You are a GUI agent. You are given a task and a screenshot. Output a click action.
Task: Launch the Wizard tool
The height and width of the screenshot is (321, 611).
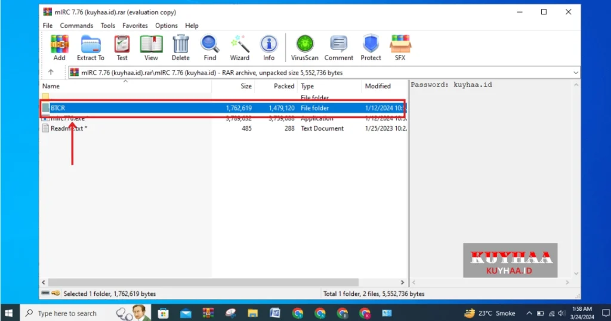pos(239,48)
